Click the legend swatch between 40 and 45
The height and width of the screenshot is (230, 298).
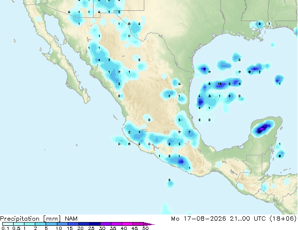tap(127, 224)
